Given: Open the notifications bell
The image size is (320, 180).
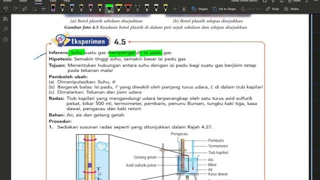Looking at the screenshot, I should pos(281,1).
